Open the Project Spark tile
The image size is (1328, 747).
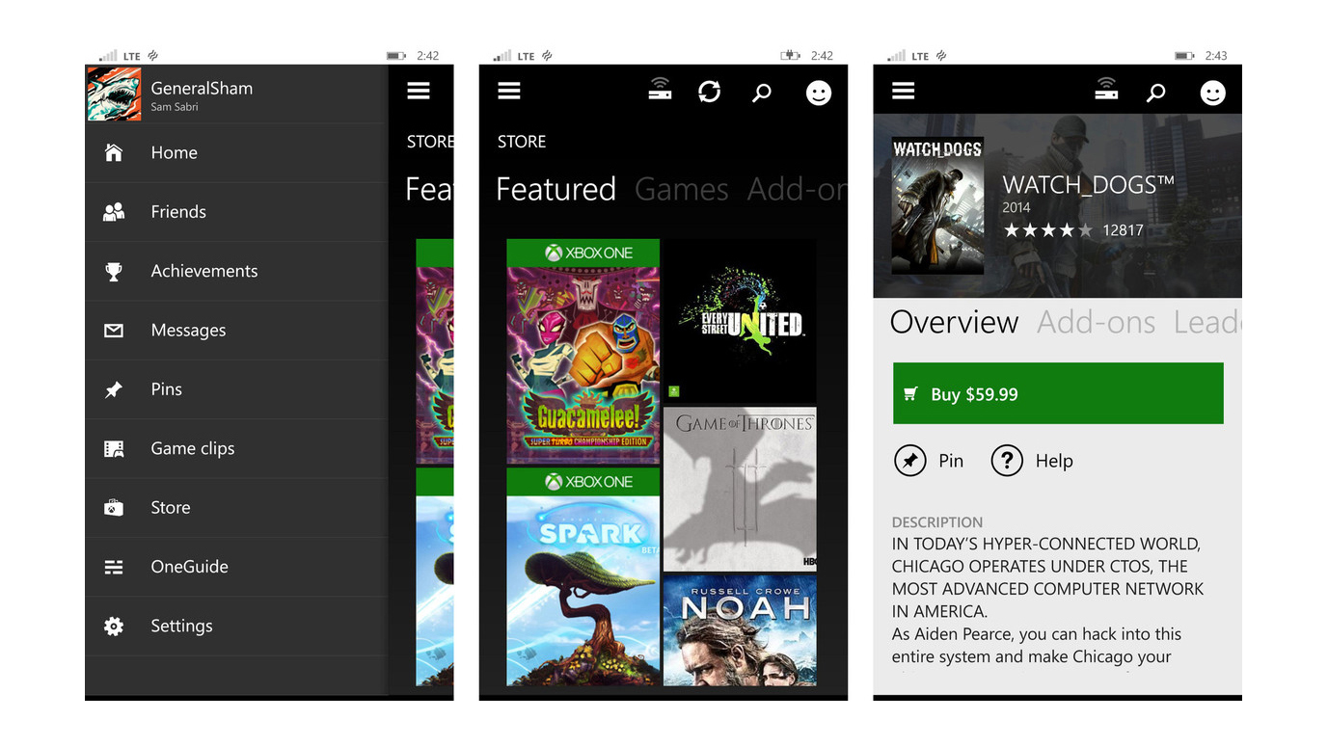(583, 577)
